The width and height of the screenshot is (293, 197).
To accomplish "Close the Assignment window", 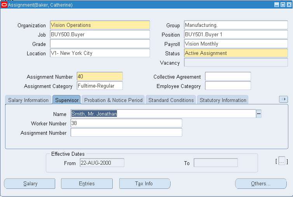I will [x=288, y=5].
